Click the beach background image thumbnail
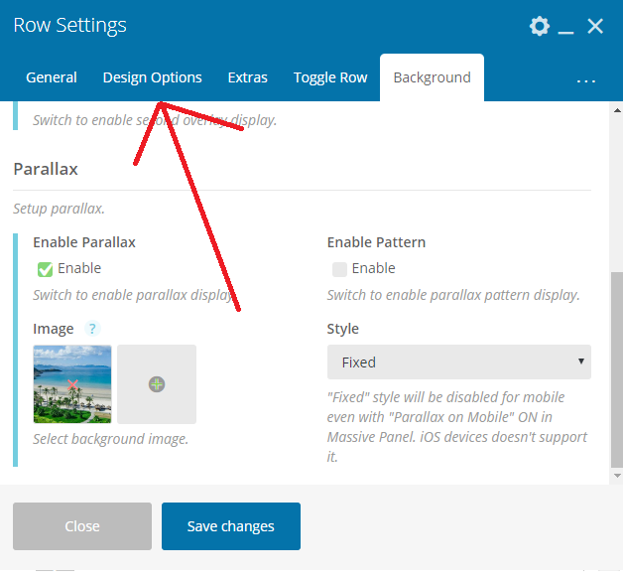This screenshot has width=623, height=578. 50,367
